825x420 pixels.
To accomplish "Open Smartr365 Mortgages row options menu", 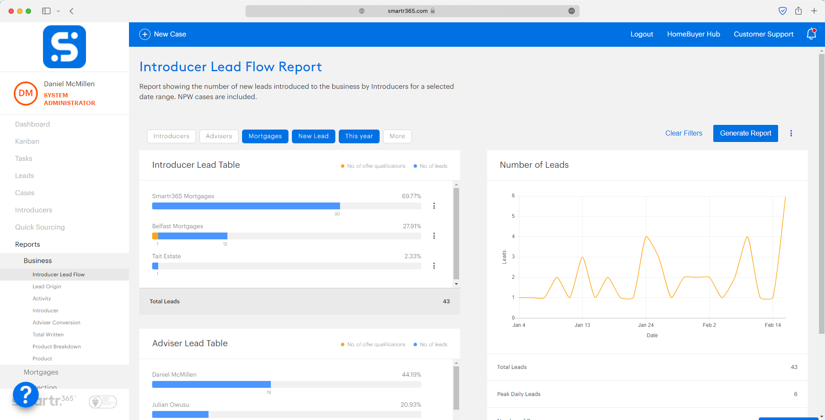I will [434, 206].
